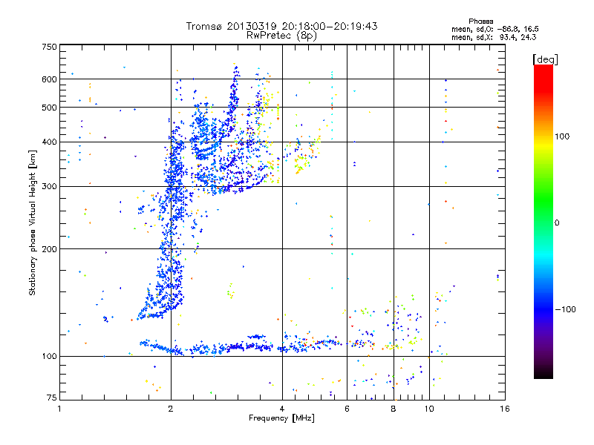Screen dimensions: 594x445
Task: Click the x-axis label '4'
Action: pyautogui.click(x=282, y=409)
